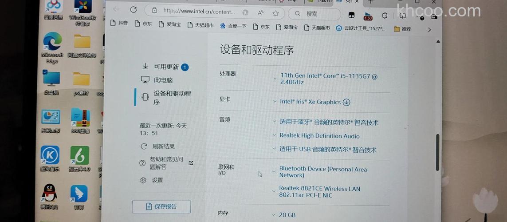Open 360压缩 desktop shortcut
Image resolution: width=507 pixels, height=222 pixels.
click(81, 121)
